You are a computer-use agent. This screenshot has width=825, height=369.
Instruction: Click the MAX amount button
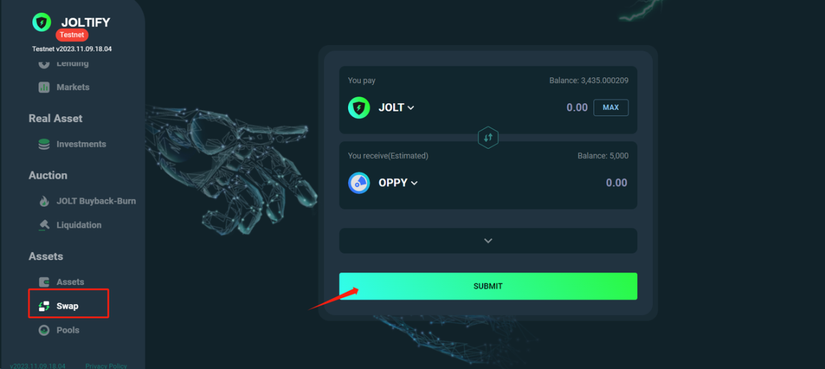pyautogui.click(x=611, y=107)
